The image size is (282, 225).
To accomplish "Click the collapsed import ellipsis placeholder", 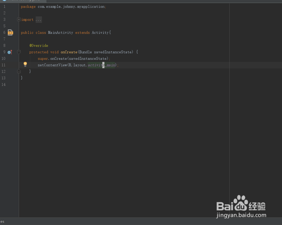I will click(x=38, y=20).
